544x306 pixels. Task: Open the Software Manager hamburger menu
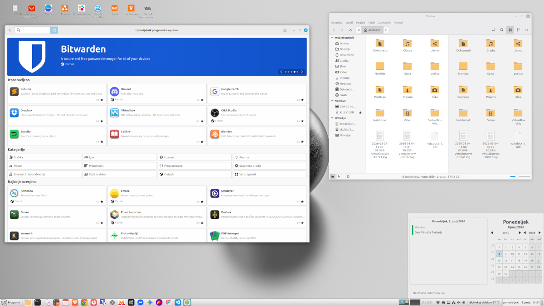285,30
